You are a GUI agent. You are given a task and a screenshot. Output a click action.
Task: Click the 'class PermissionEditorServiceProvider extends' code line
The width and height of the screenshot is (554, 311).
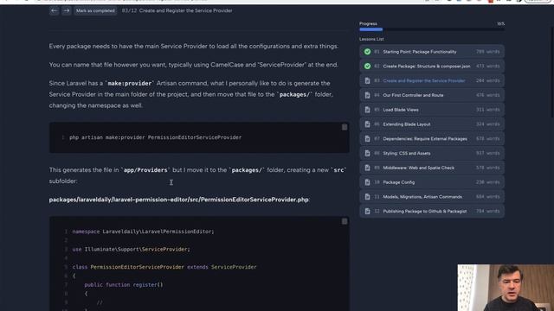click(x=164, y=267)
